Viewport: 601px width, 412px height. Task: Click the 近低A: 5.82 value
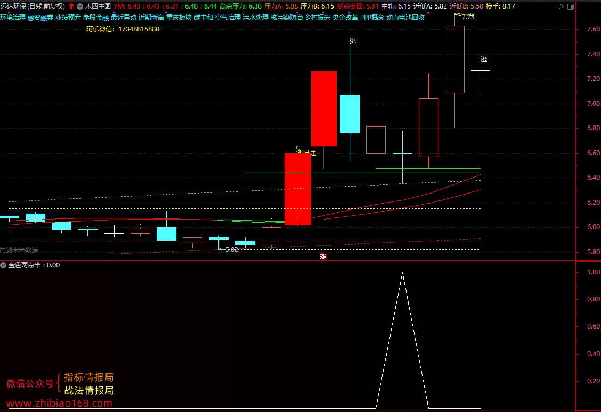[x=430, y=6]
